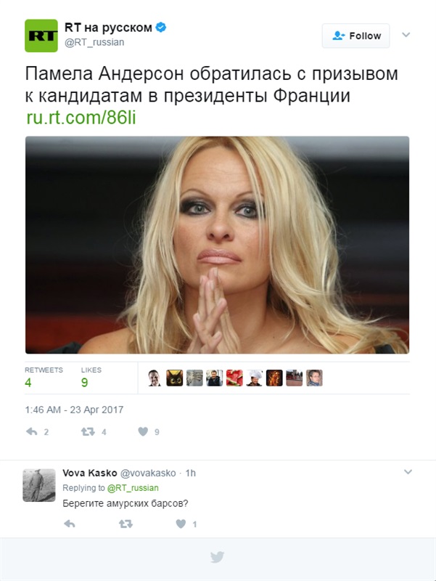Image resolution: width=436 pixels, height=581 pixels.
Task: Reply to Vova Kasko's comment
Action: click(69, 524)
